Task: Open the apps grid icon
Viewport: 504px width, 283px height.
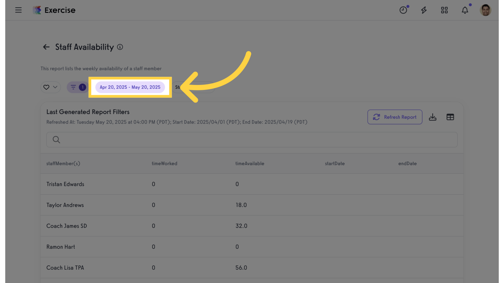Action: (444, 10)
